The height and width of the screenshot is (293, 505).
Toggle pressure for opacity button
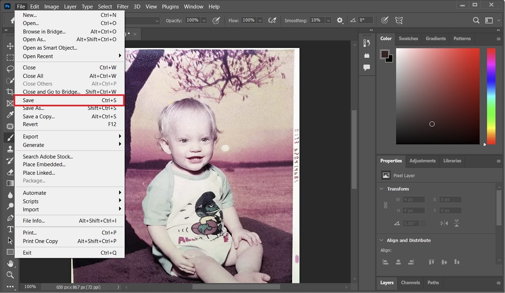click(216, 20)
